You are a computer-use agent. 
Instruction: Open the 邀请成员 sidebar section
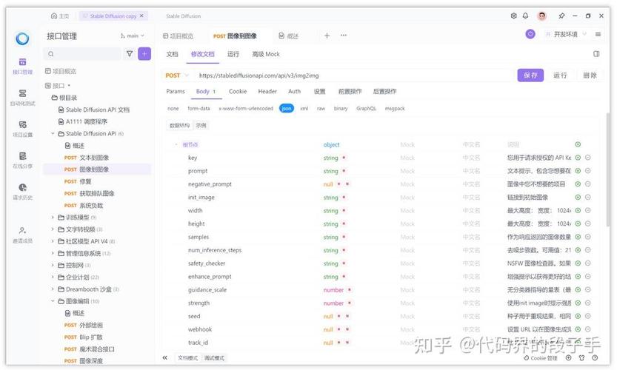coord(22,235)
